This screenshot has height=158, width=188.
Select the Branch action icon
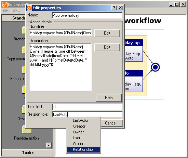(x=24, y=30)
